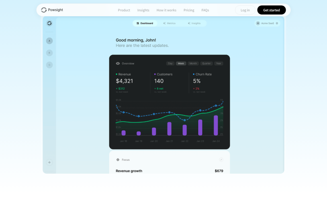Open the Pricing page
Viewport: 327px width, 204px height.
(x=189, y=10)
